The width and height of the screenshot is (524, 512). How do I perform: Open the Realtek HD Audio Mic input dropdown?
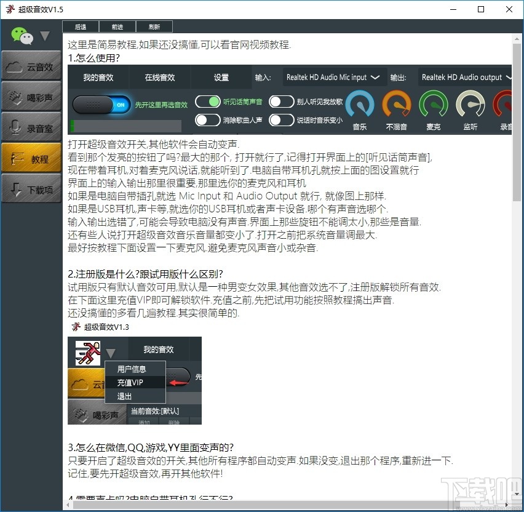click(x=332, y=77)
